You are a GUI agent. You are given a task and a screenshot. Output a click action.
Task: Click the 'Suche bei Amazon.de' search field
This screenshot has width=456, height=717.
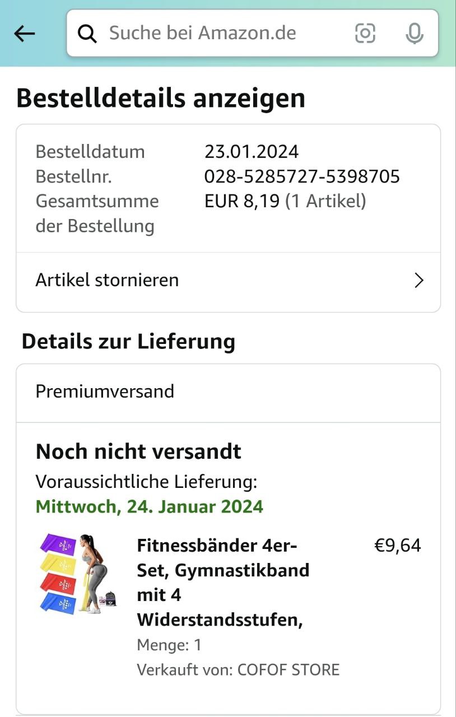point(213,34)
